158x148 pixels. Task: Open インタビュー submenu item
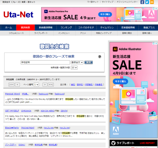[64, 33]
